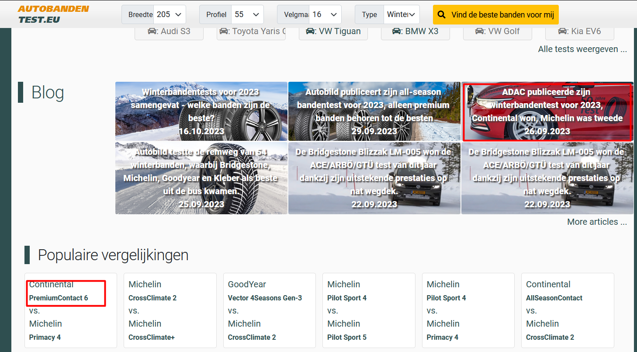This screenshot has width=637, height=352.
Task: Click 'GoodYear' brand name text
Action: click(x=247, y=284)
